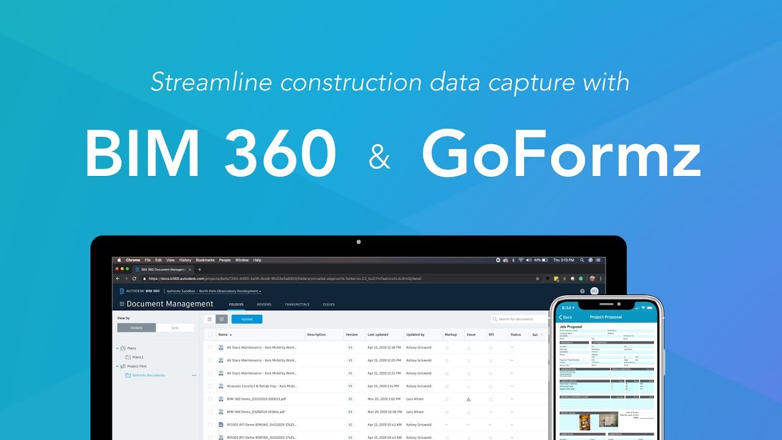This screenshot has width=782, height=440.
Task: Click the RFI icon for the 12:31 PM row
Action: point(491,373)
